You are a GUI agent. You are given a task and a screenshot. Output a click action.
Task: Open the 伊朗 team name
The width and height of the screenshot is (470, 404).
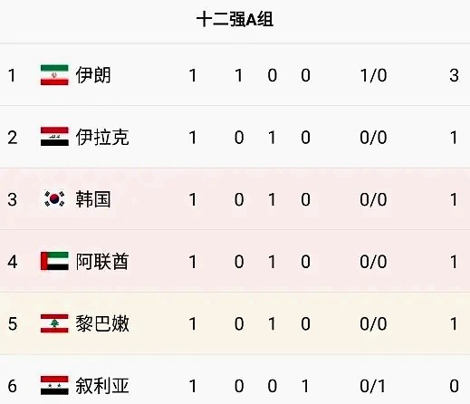tap(93, 75)
